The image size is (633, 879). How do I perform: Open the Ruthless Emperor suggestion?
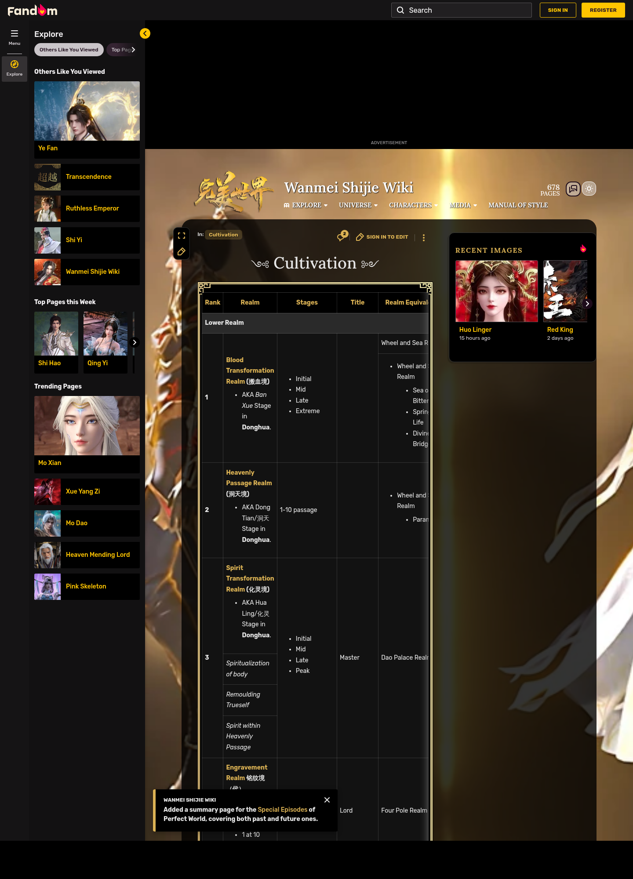click(x=87, y=209)
